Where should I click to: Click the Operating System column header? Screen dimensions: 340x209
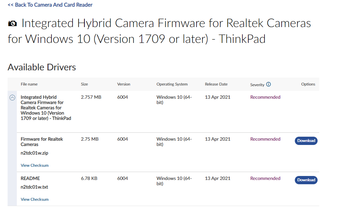coord(172,84)
